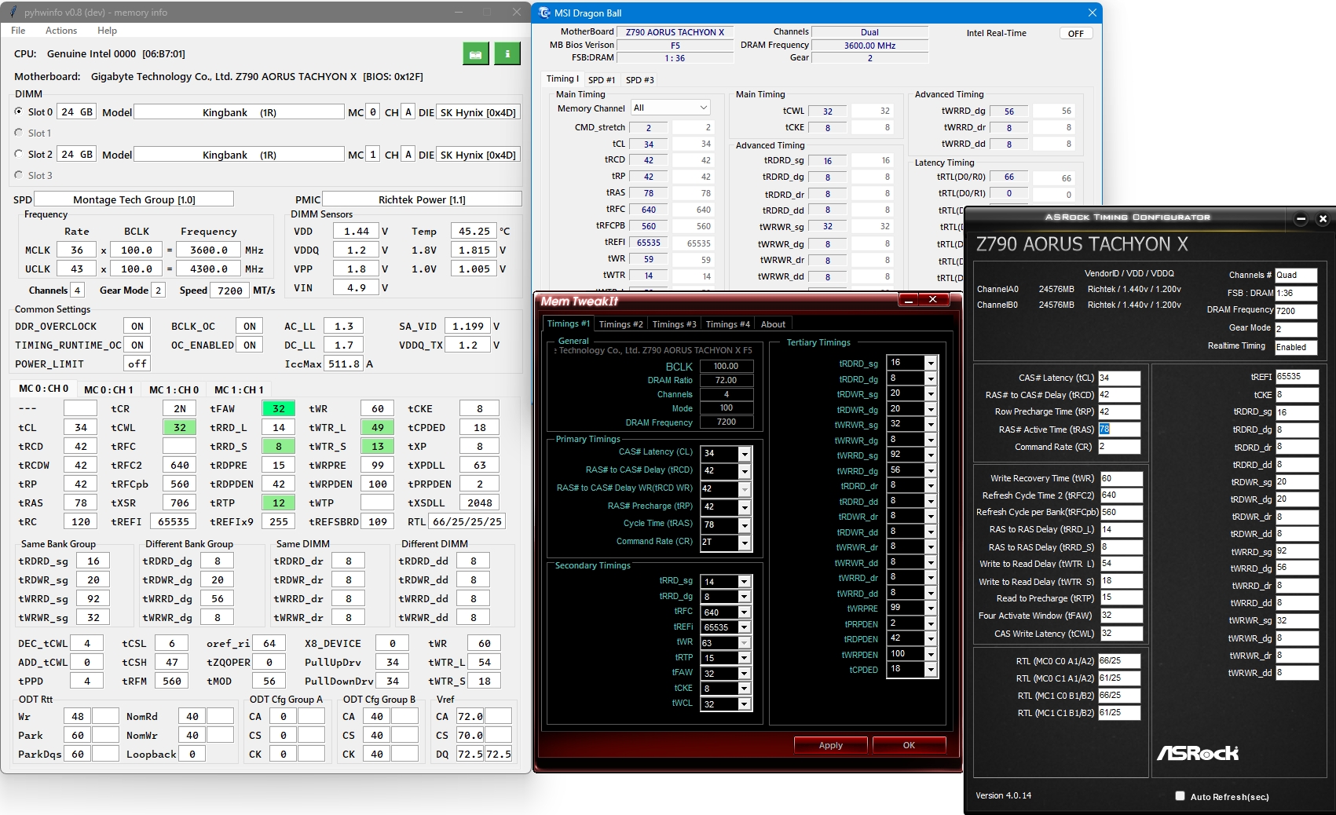This screenshot has height=815, width=1336.
Task: Expand the tRDRD_sg dropdown in Mem TweakIt tertiary timings
Action: (931, 363)
